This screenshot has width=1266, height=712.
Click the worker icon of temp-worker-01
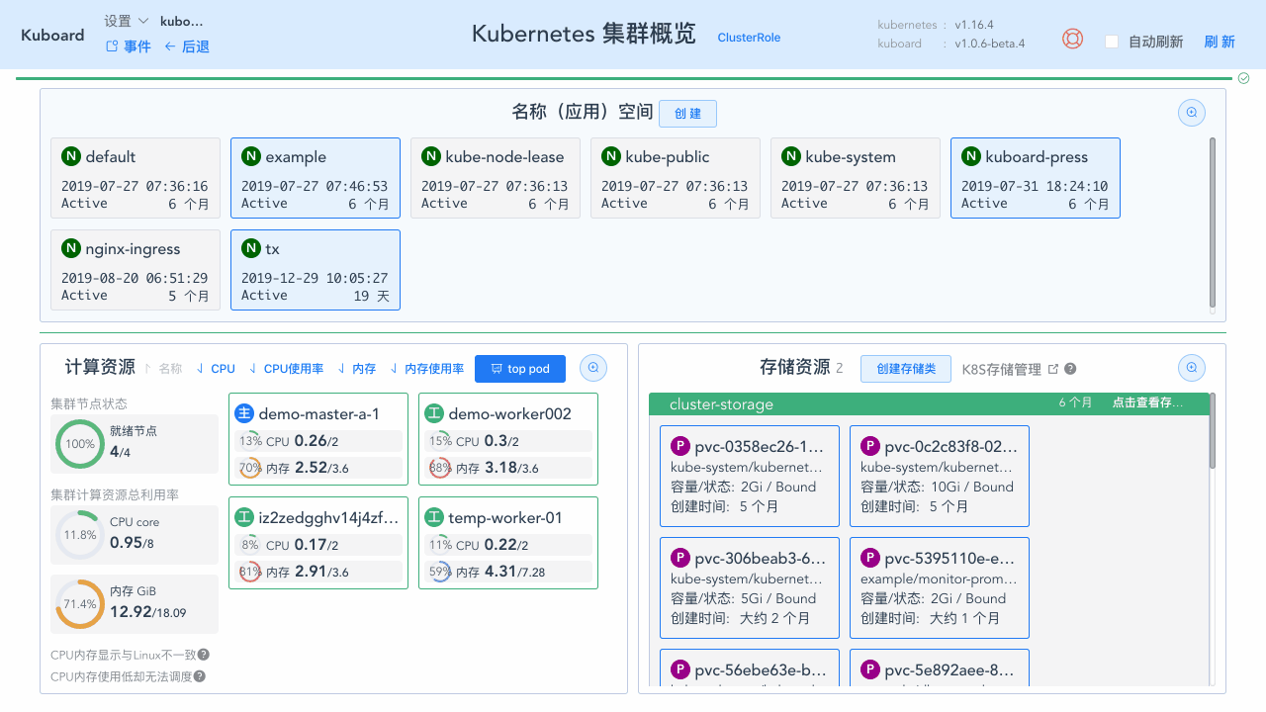(x=434, y=517)
